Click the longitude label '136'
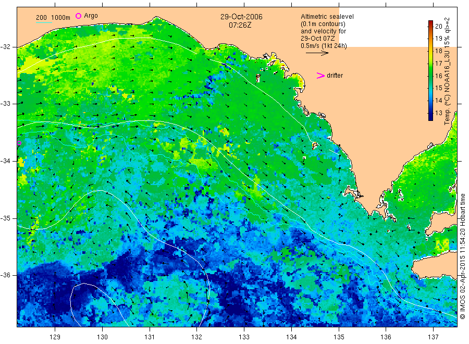469x344 pixels. (386, 337)
